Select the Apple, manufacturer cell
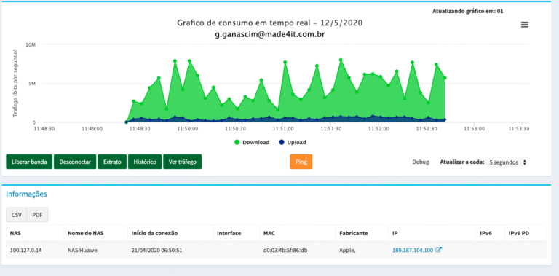This screenshot has height=276, width=559. 362,250
